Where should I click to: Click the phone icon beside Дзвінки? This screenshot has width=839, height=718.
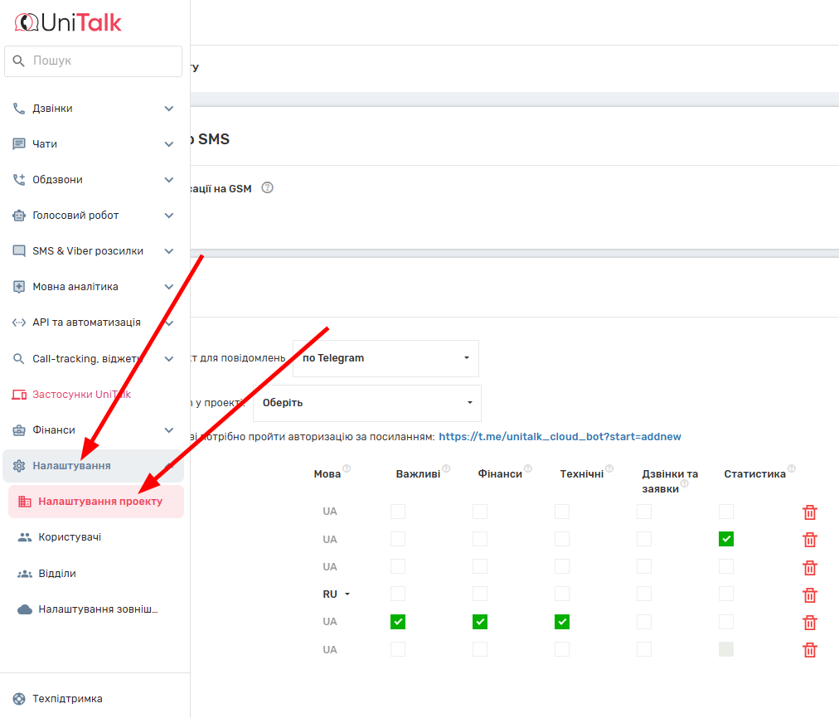(x=19, y=109)
